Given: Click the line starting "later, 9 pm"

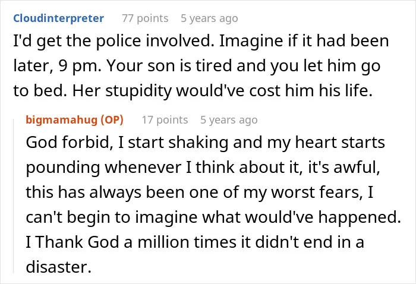Looking at the screenshot, I should click(x=197, y=66).
